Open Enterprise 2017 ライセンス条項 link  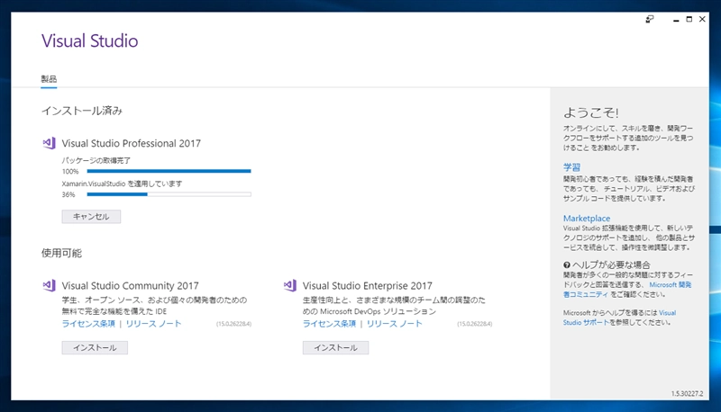[x=329, y=324]
